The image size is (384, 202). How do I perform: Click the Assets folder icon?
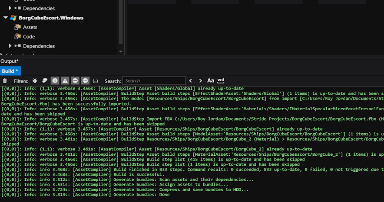[18, 27]
